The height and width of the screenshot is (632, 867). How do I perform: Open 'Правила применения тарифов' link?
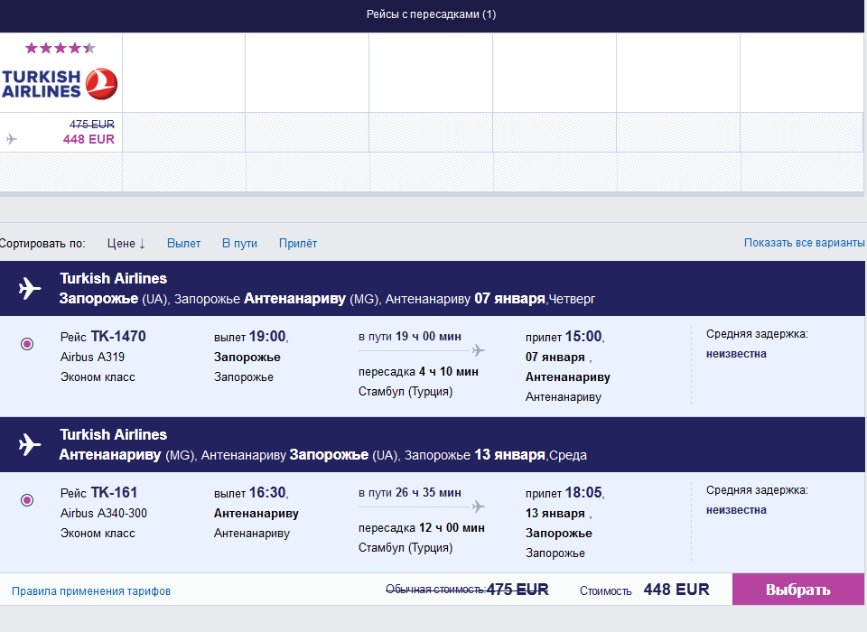(x=91, y=591)
